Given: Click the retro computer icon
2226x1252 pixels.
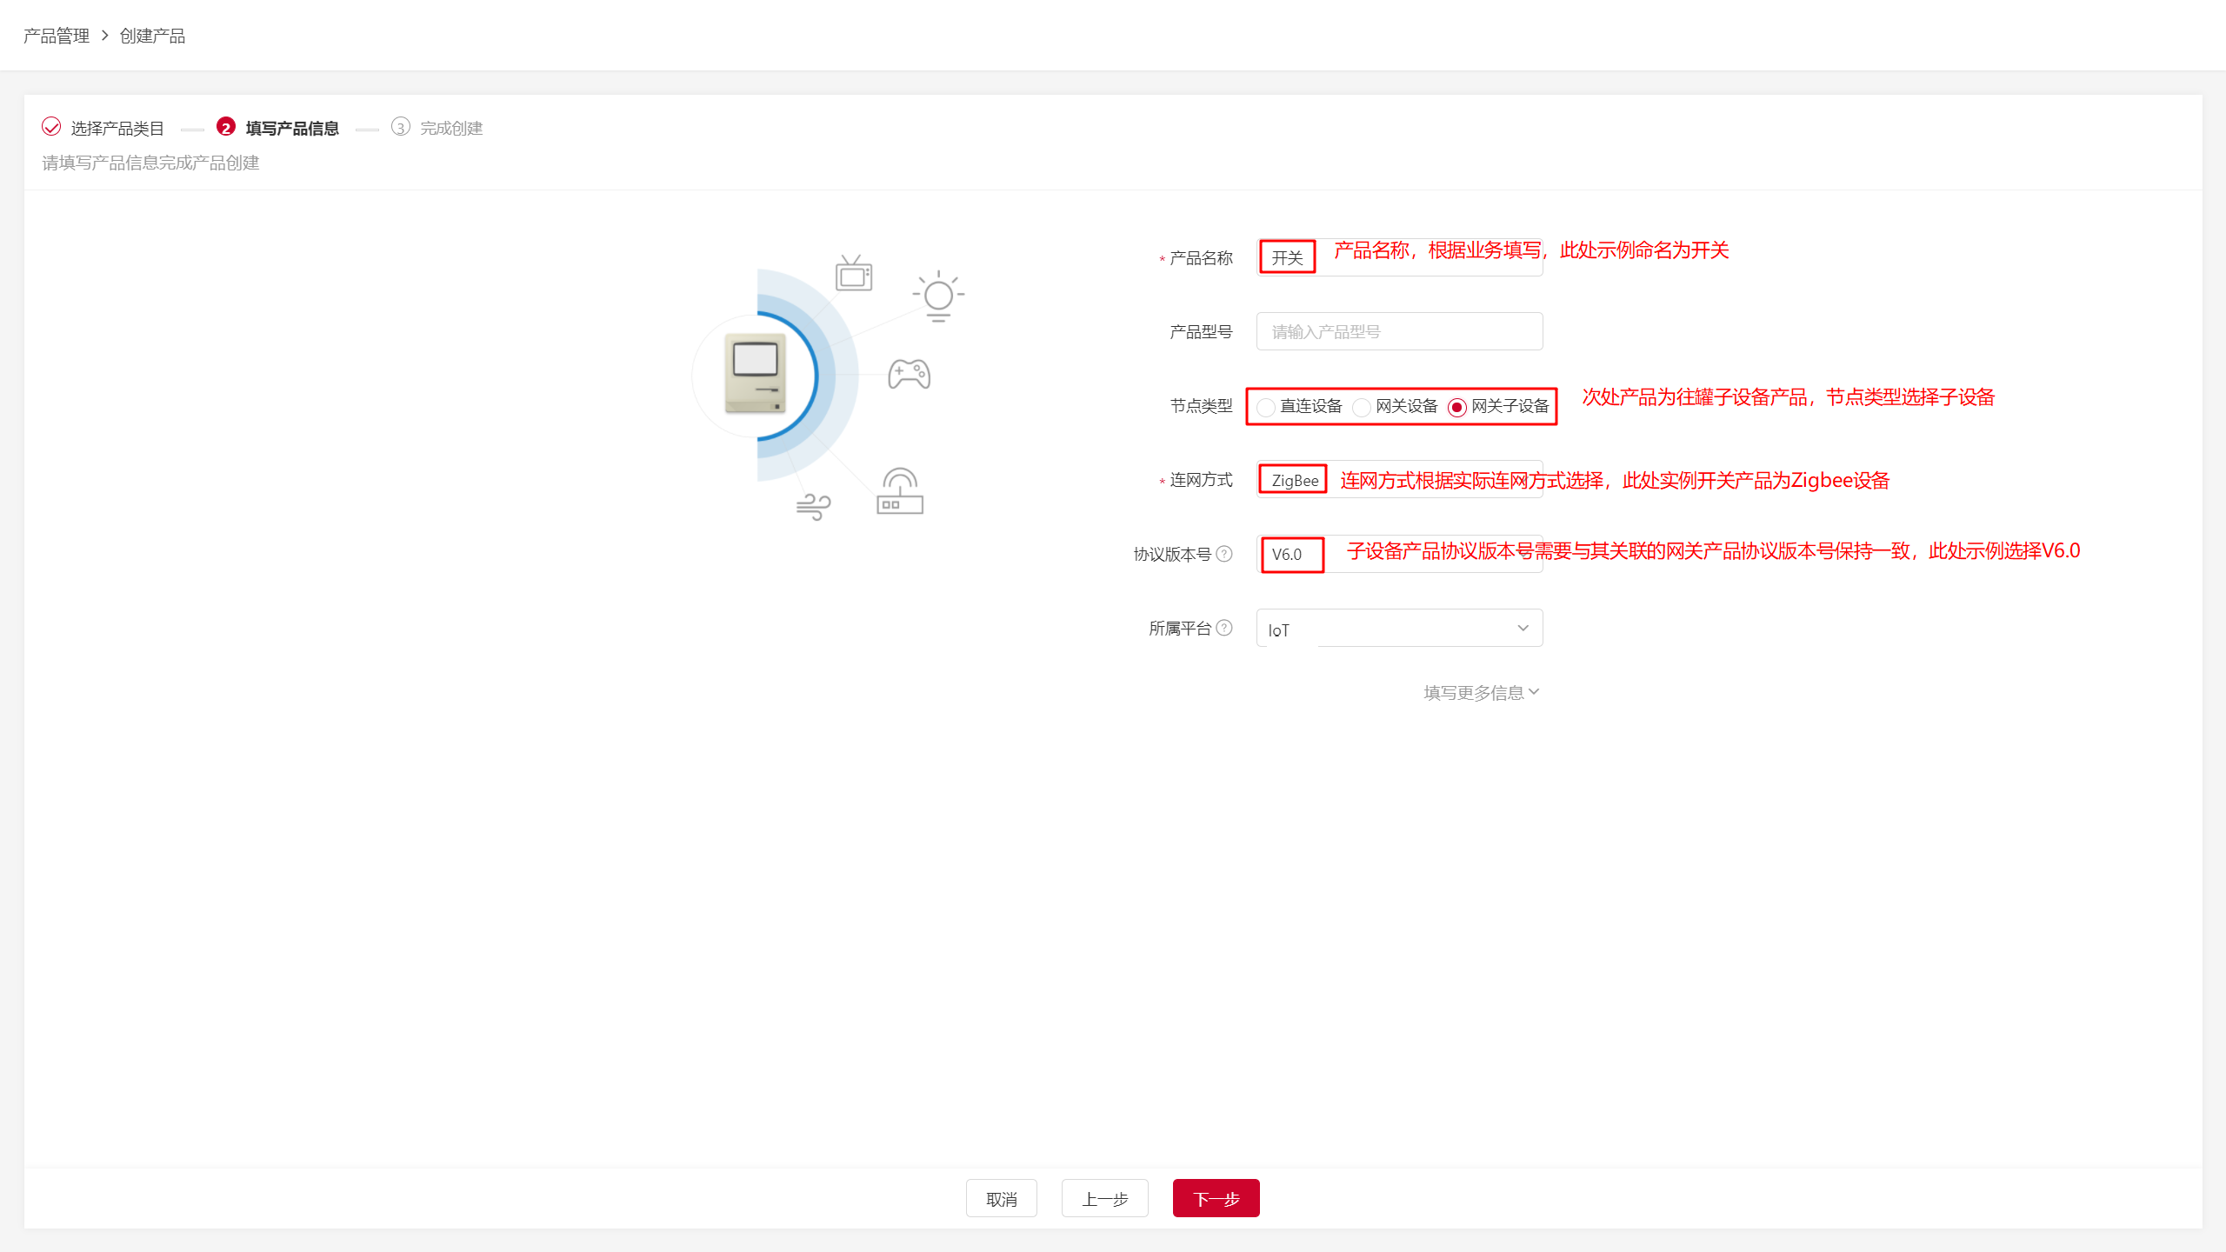Looking at the screenshot, I should [755, 374].
